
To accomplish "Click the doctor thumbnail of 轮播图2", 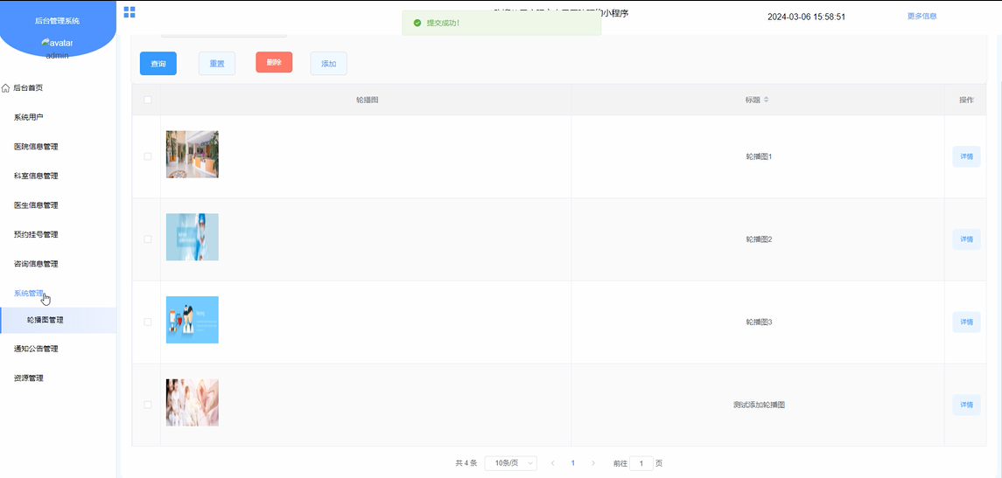I will (193, 237).
